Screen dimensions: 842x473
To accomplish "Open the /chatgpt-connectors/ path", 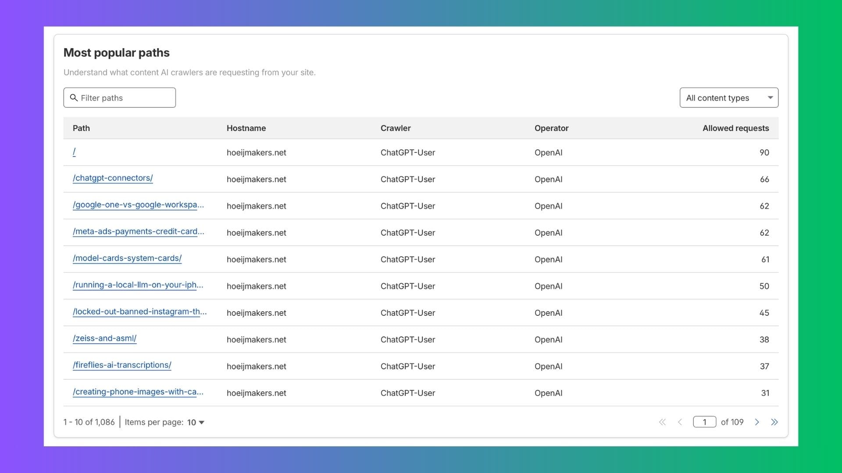I will coord(112,178).
